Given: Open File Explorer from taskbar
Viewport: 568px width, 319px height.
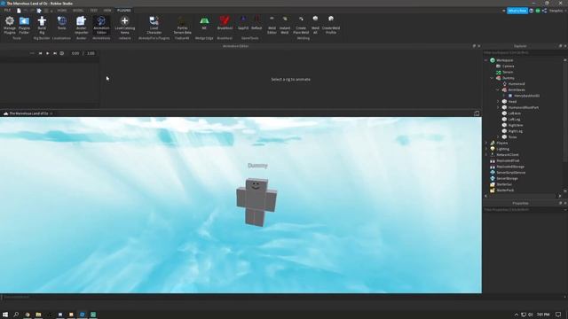Looking at the screenshot, I should pyautogui.click(x=38, y=315).
